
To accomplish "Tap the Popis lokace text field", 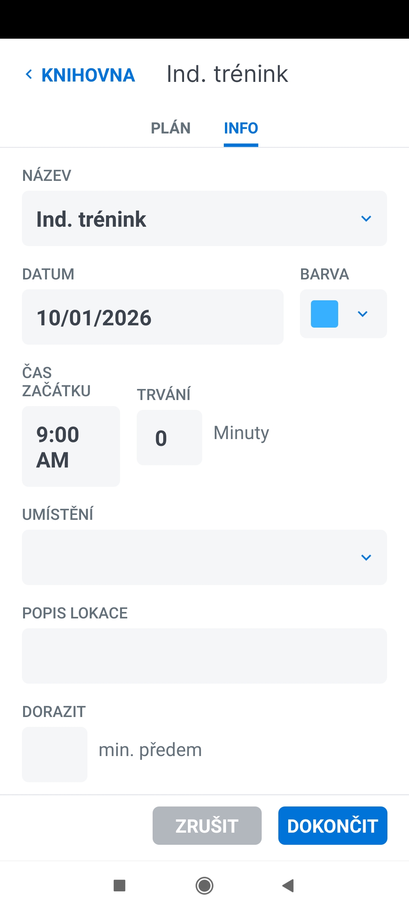I will pos(204,656).
